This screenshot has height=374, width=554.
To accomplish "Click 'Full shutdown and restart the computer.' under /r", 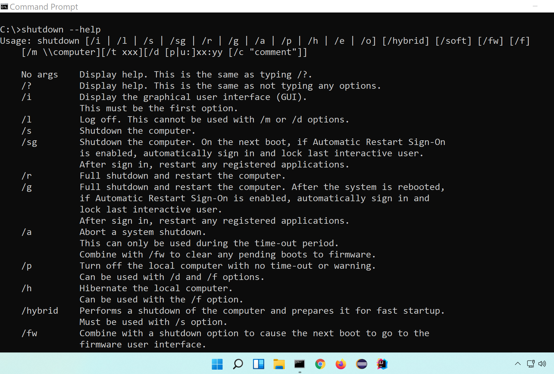I will (x=182, y=176).
